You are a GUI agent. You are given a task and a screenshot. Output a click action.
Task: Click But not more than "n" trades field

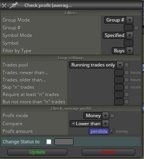[119, 102]
